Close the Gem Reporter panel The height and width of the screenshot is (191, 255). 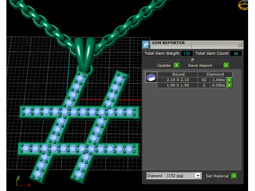(240, 44)
